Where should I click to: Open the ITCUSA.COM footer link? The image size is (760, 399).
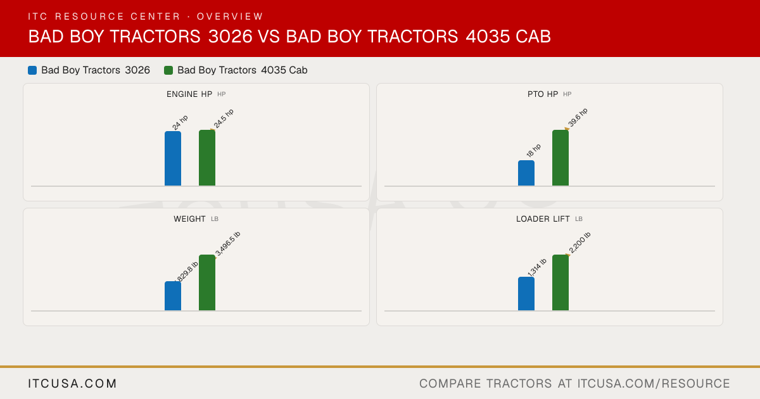[x=73, y=384]
